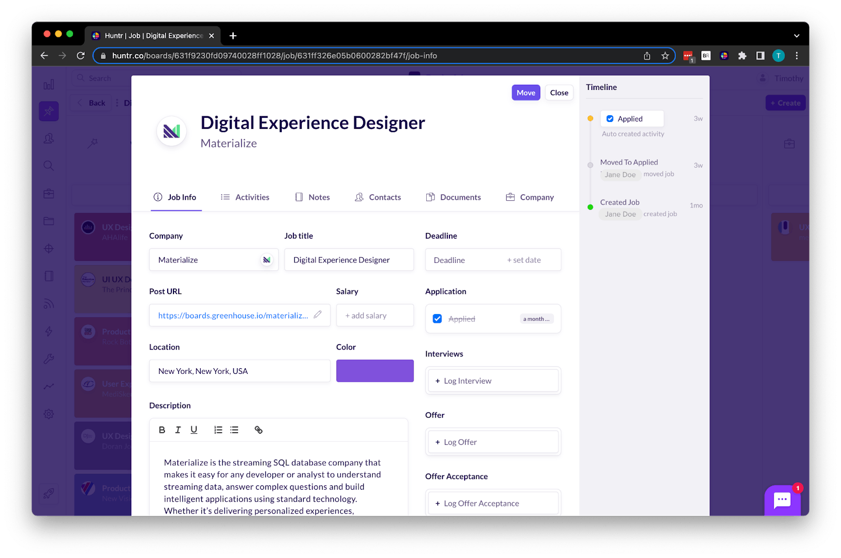Insert a bulleted list in the description
The width and height of the screenshot is (841, 558).
pyautogui.click(x=234, y=430)
